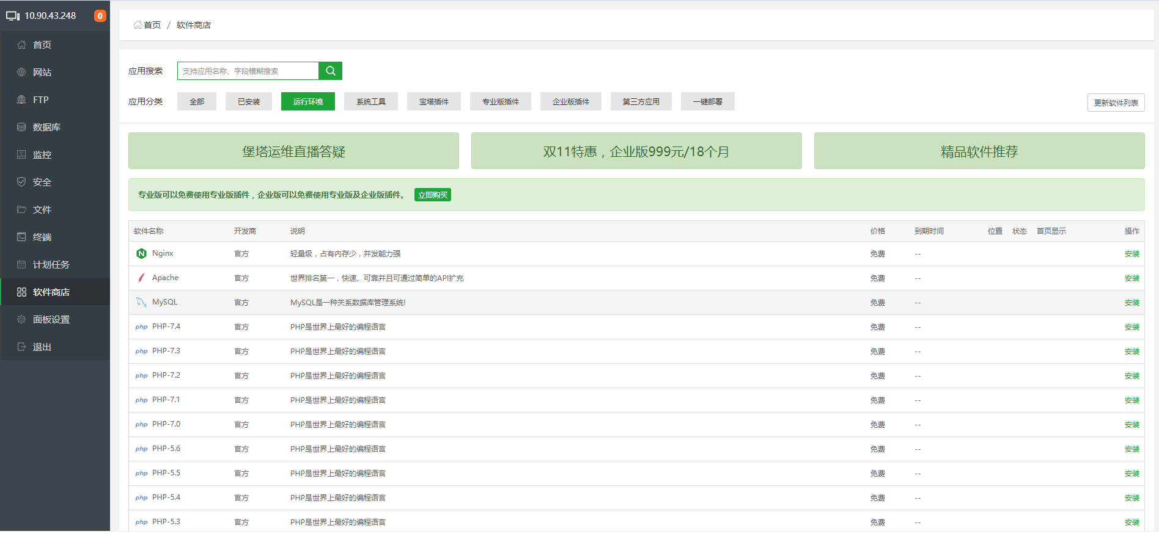Screen dimensions: 1159x534
Task: Click the magnifier search button
Action: 330,71
